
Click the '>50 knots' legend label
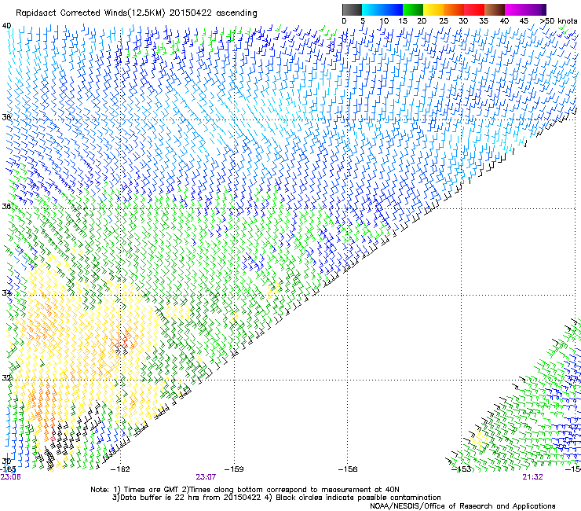click(558, 21)
